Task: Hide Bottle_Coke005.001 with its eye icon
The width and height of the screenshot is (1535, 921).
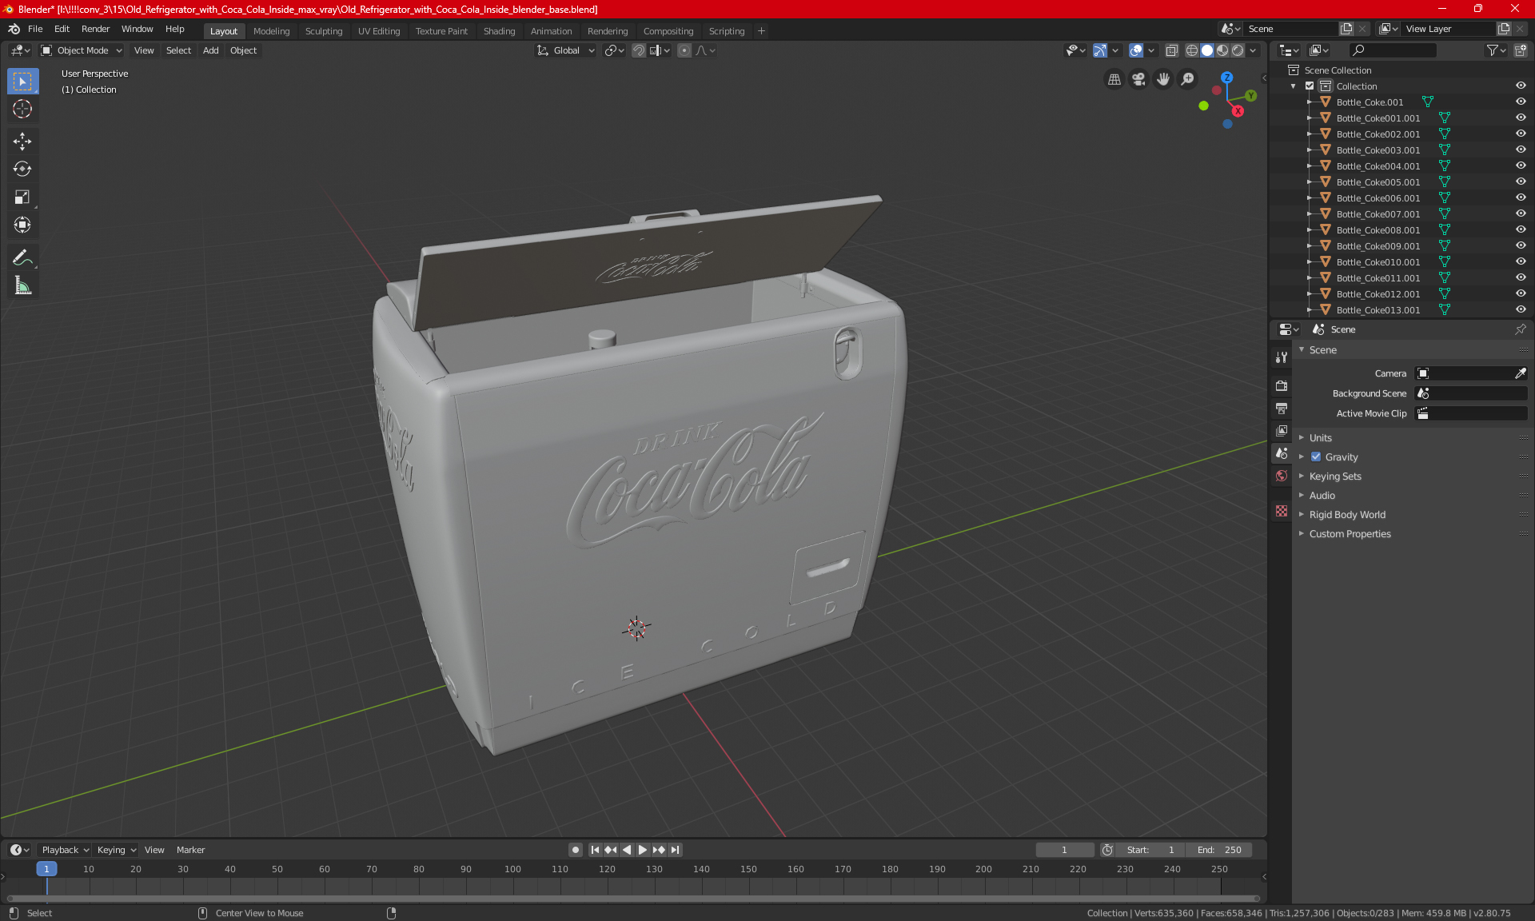Action: 1521,182
